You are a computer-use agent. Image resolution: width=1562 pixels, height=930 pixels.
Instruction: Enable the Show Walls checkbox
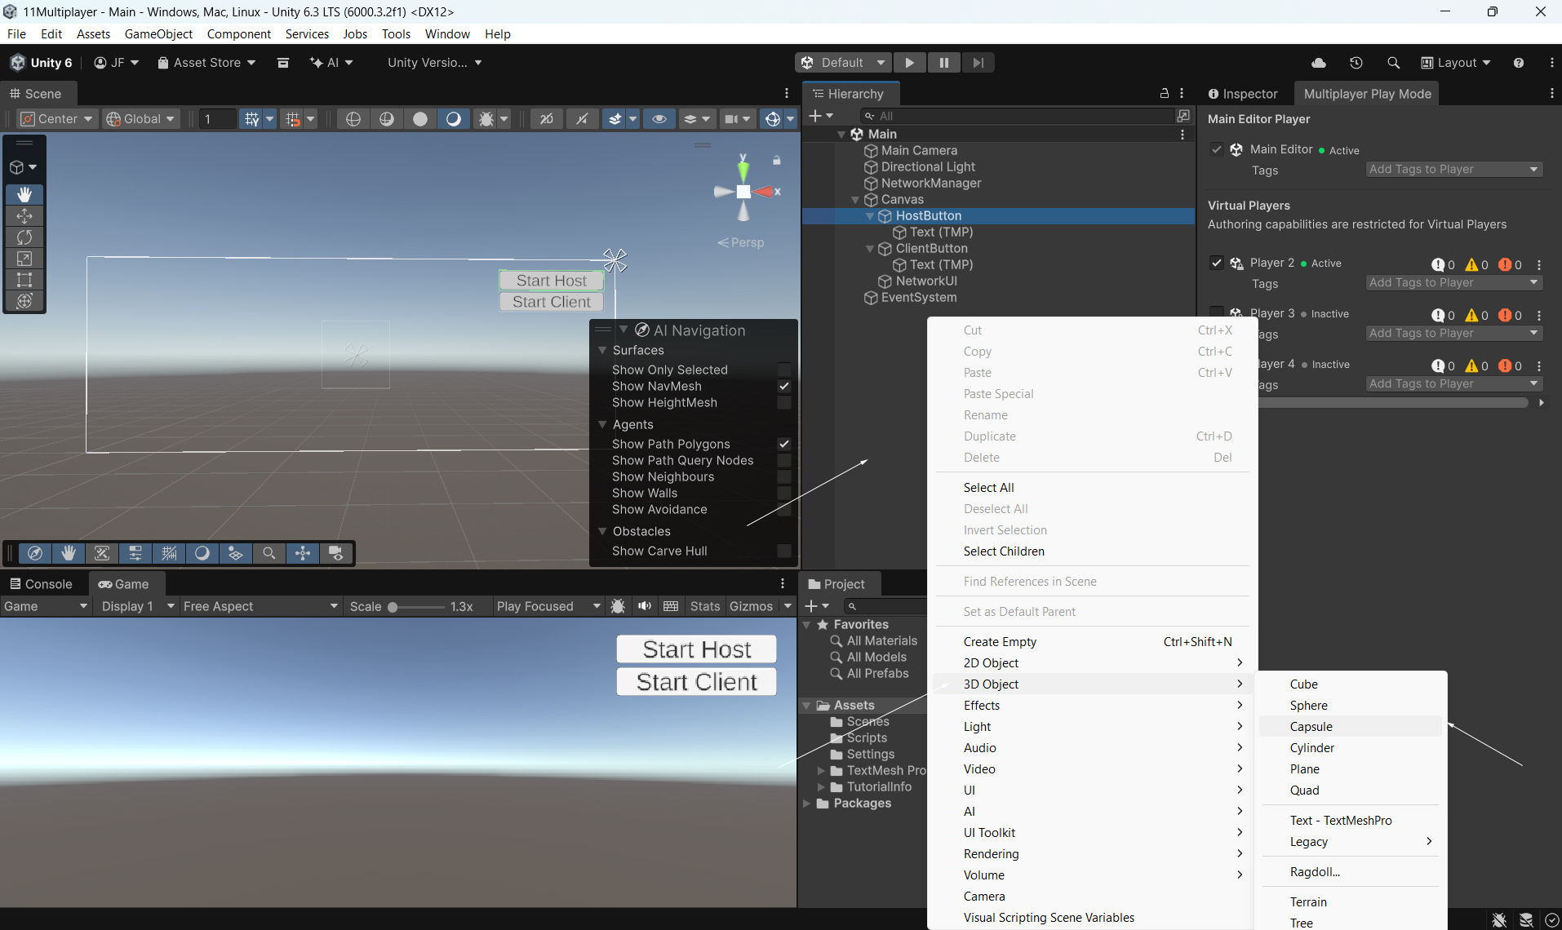[x=783, y=493]
